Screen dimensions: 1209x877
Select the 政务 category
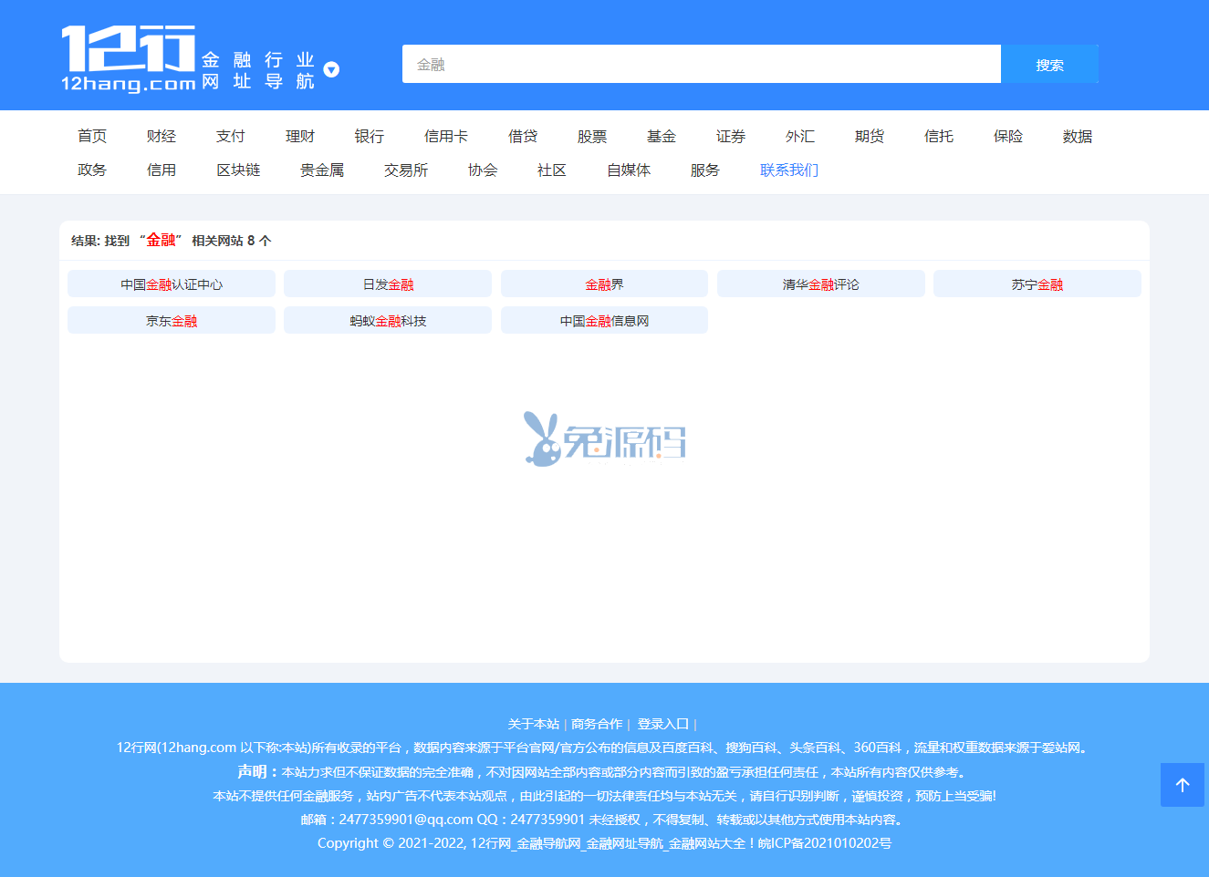92,170
